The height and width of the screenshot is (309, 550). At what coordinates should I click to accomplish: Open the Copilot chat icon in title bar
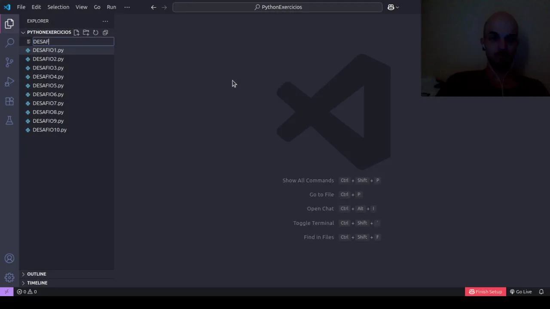[x=391, y=7]
